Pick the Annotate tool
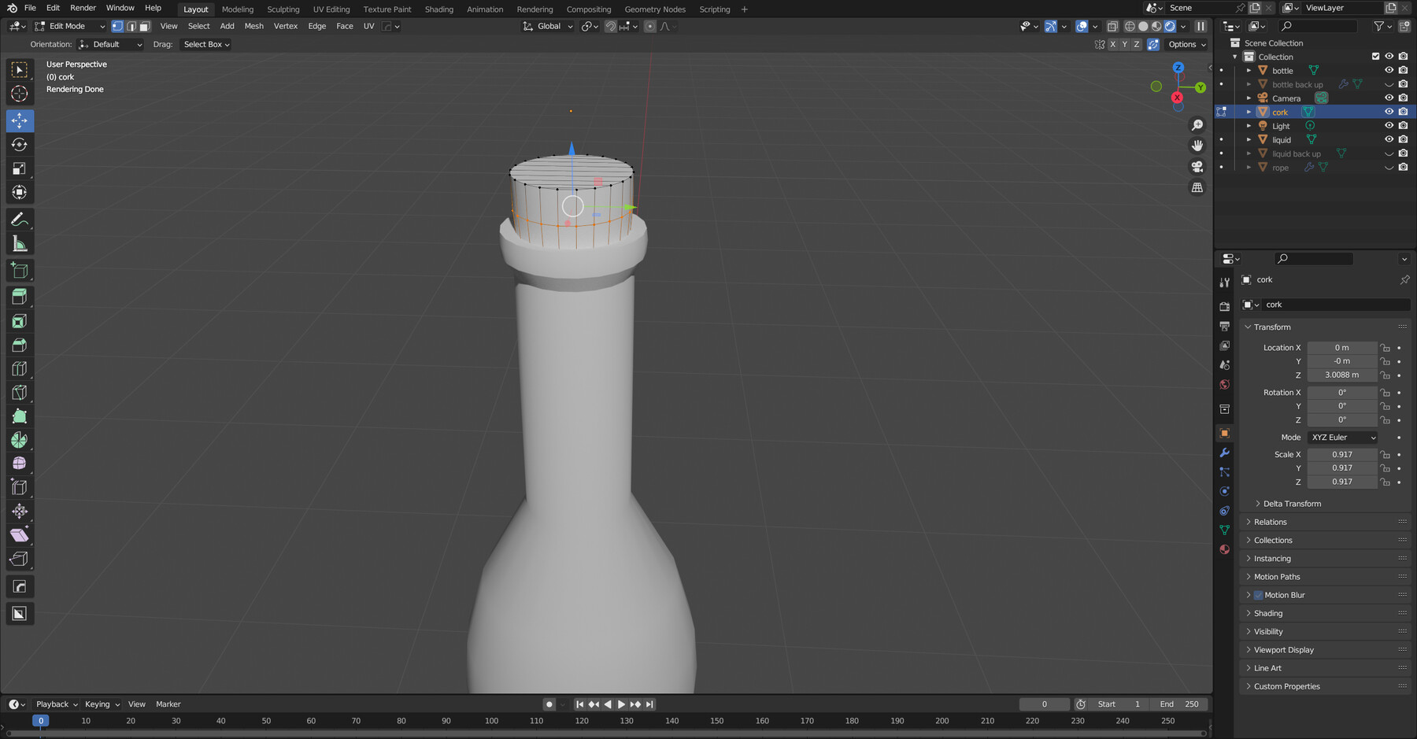 (x=20, y=219)
